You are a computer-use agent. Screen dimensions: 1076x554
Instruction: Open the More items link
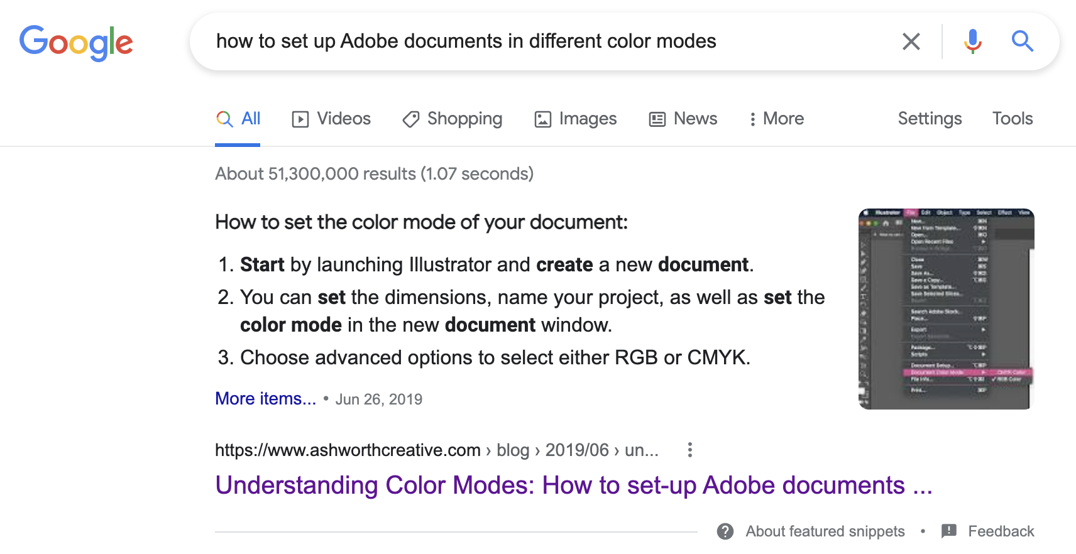pyautogui.click(x=265, y=399)
